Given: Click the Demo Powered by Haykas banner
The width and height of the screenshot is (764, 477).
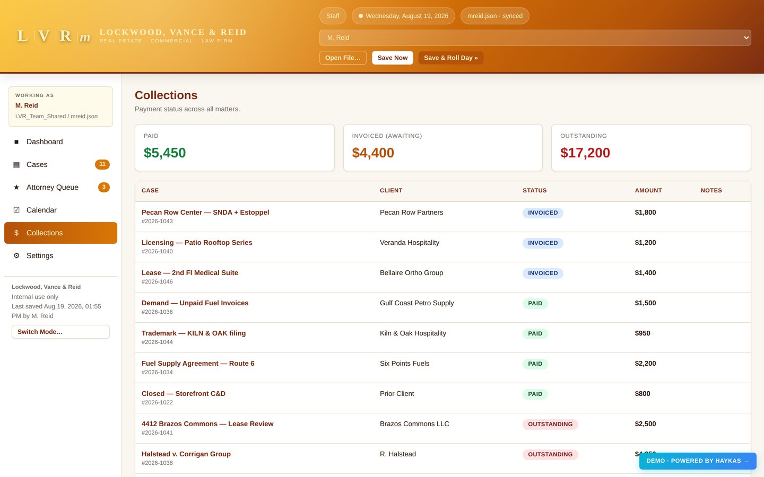Looking at the screenshot, I should [x=698, y=461].
